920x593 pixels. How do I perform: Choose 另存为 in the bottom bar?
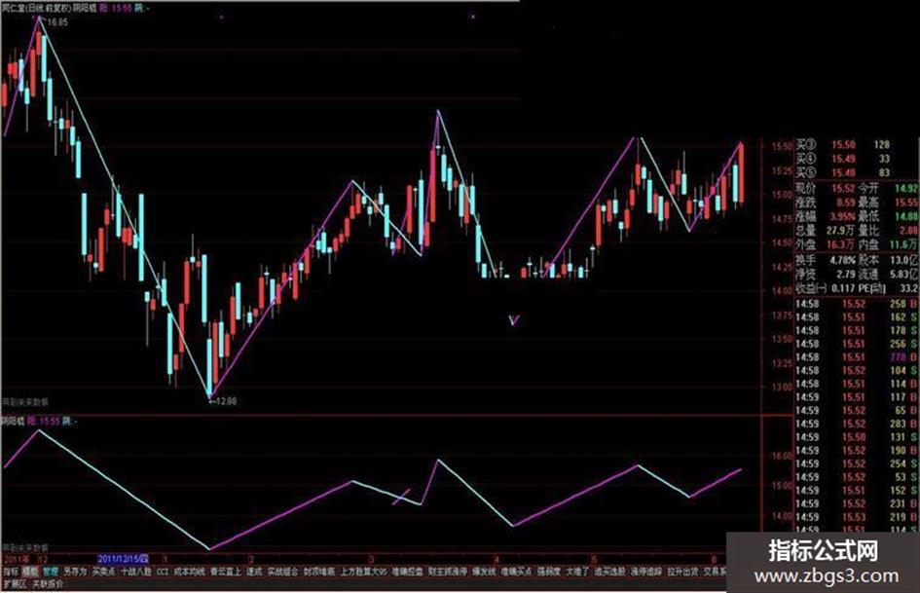pos(75,572)
